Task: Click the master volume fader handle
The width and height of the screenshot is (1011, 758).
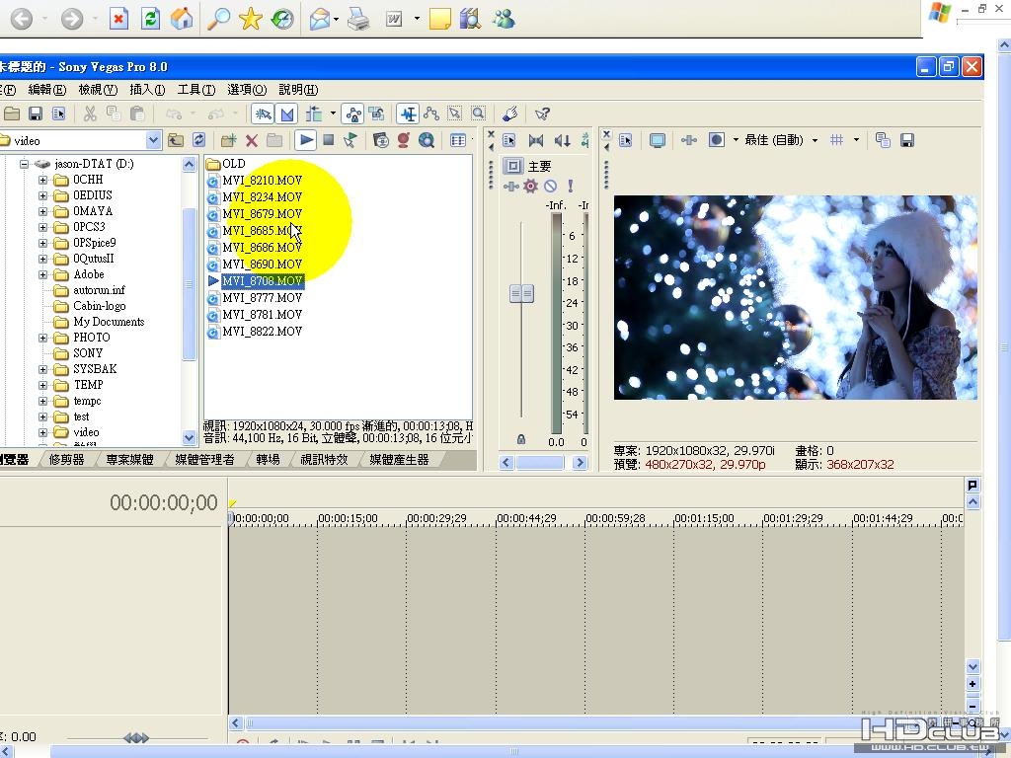Action: pyautogui.click(x=521, y=294)
